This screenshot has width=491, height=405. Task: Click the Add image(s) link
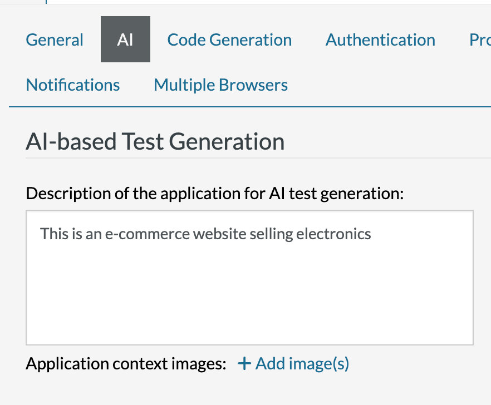pos(302,364)
